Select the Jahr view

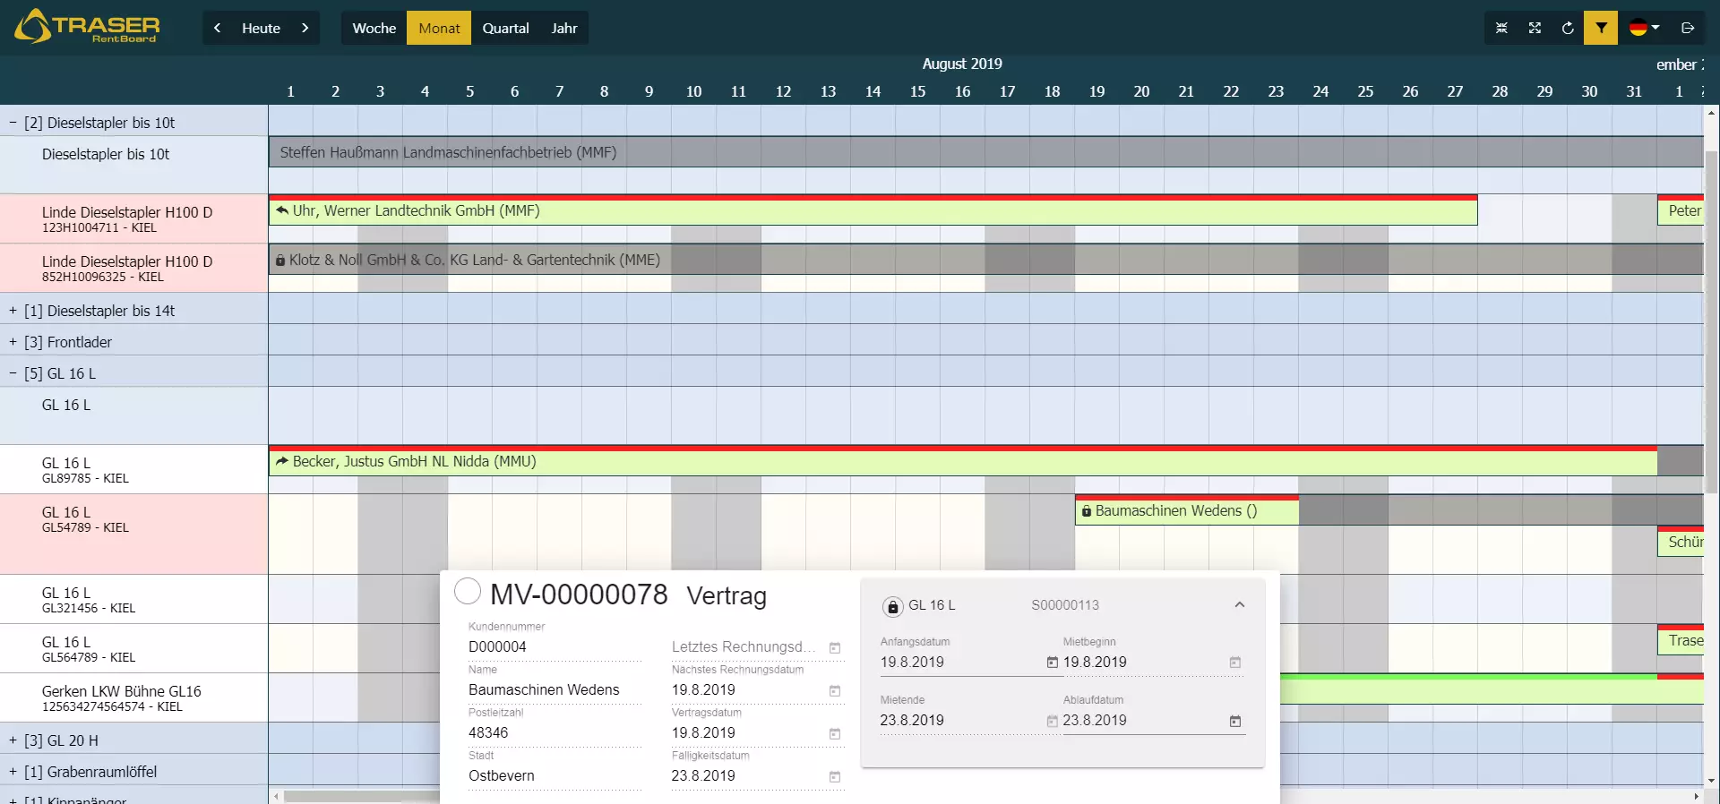pyautogui.click(x=564, y=28)
